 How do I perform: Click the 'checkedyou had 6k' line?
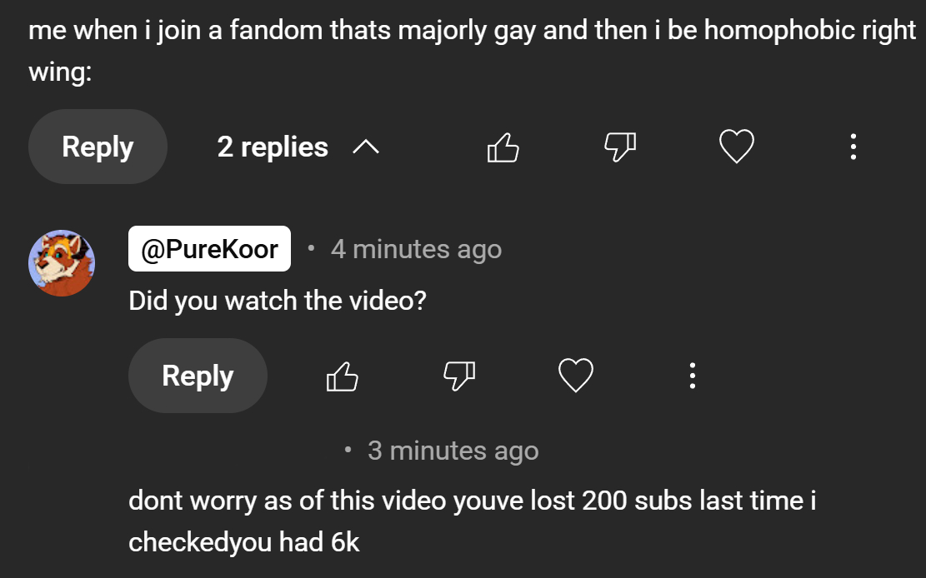[244, 542]
